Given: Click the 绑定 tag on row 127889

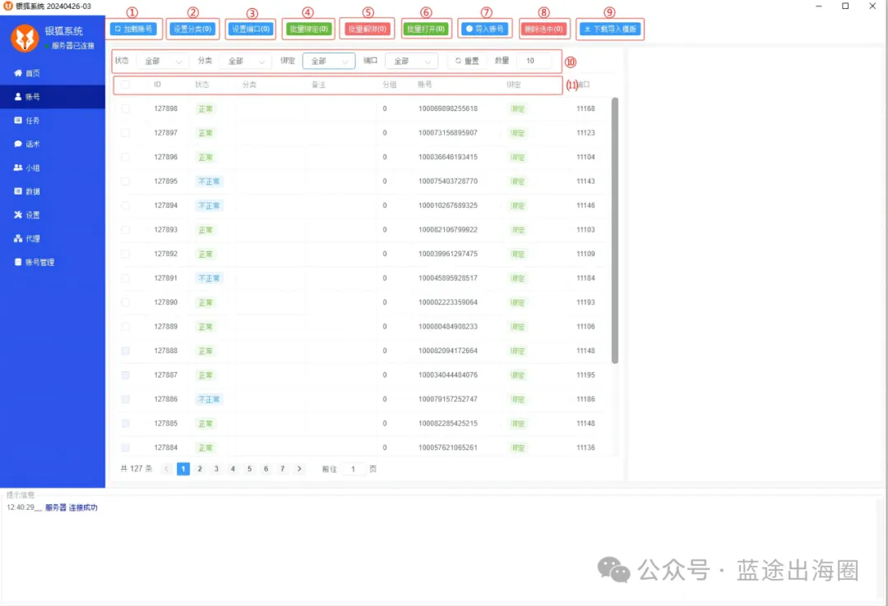Looking at the screenshot, I should click(518, 327).
